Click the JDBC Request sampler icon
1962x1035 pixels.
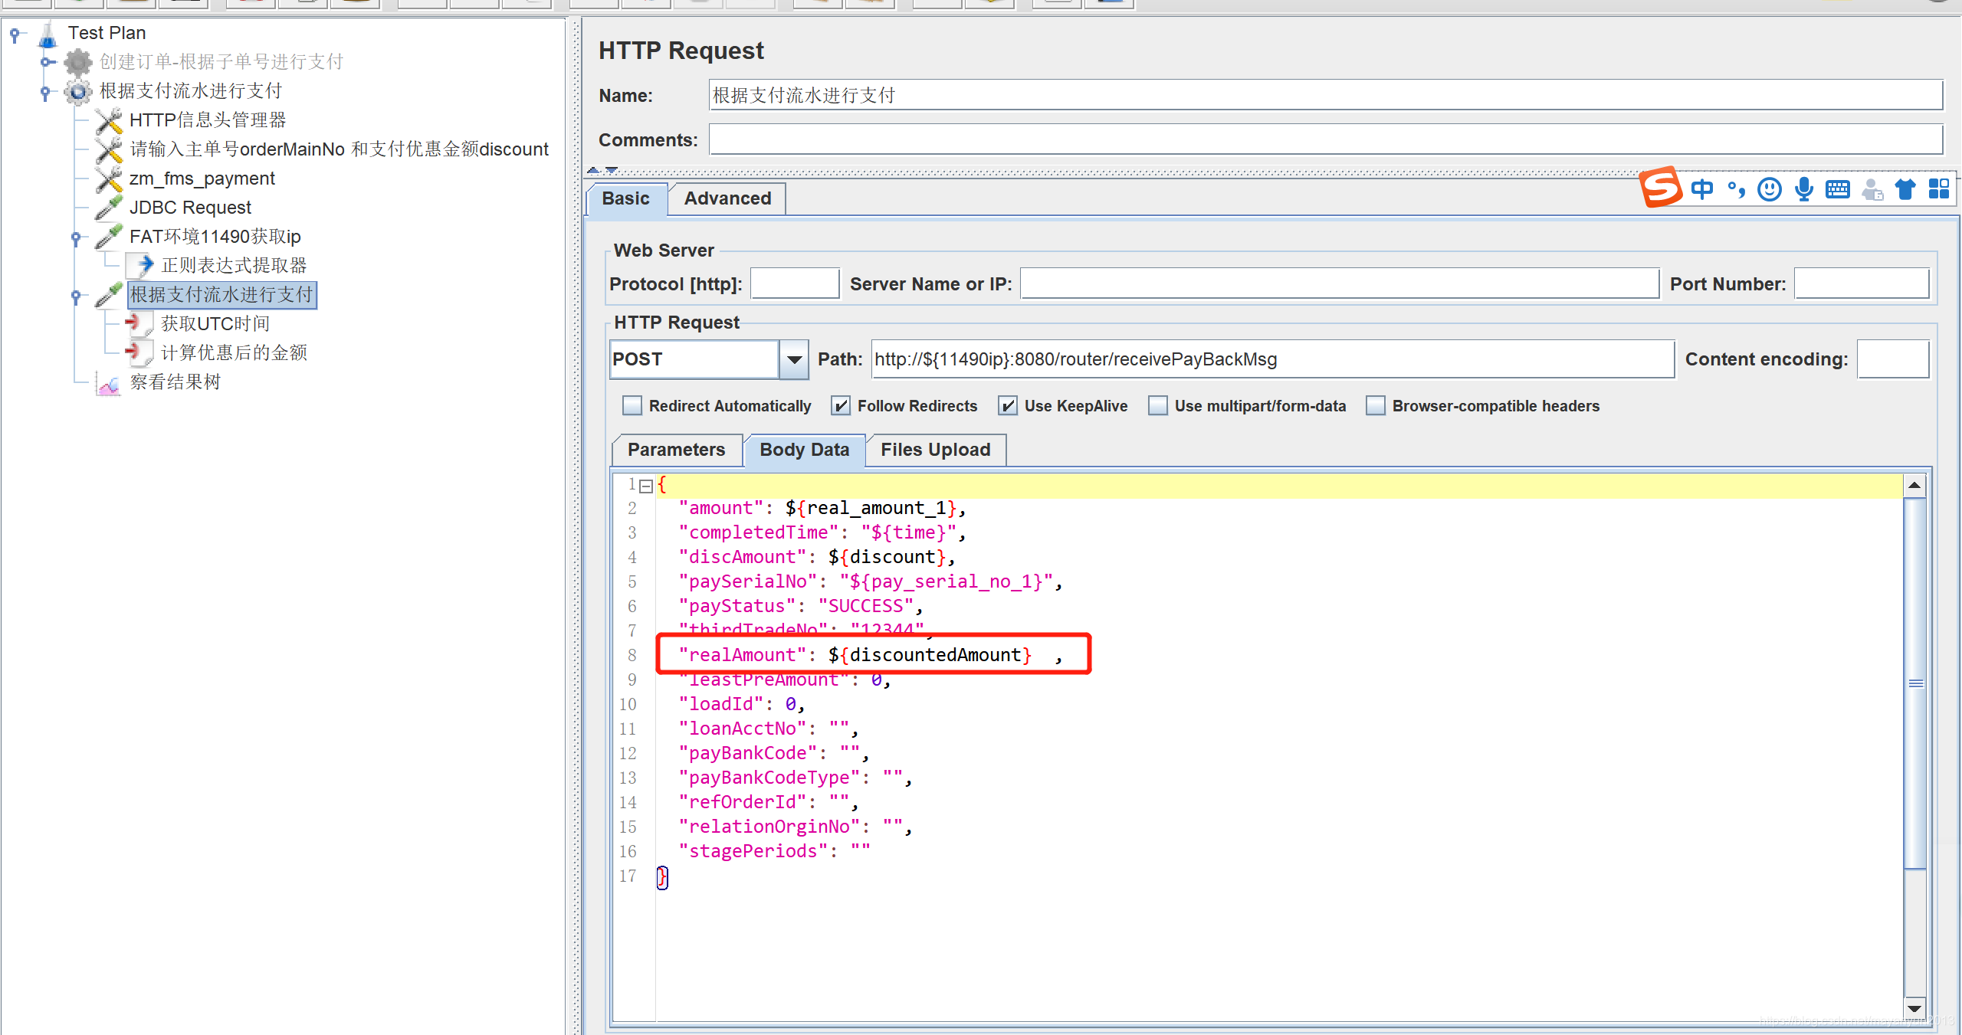tap(110, 208)
